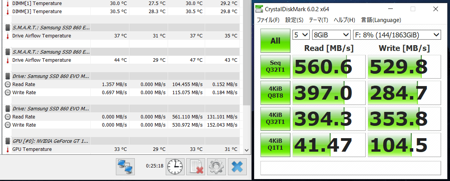Click the clock reset timer icon
The image size is (450, 181).
pyautogui.click(x=176, y=166)
